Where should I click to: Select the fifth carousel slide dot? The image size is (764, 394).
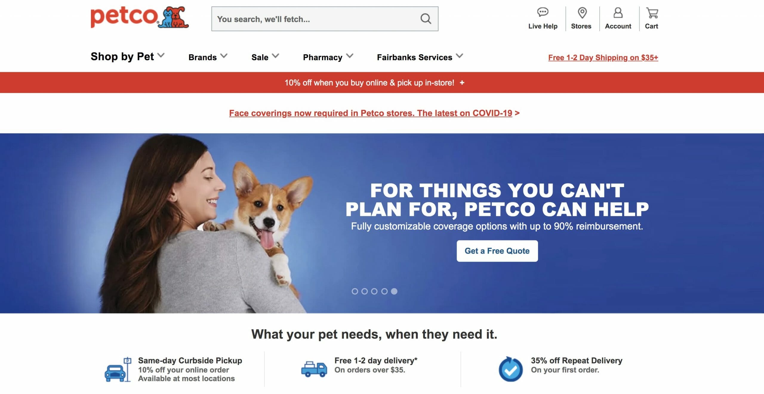(394, 291)
